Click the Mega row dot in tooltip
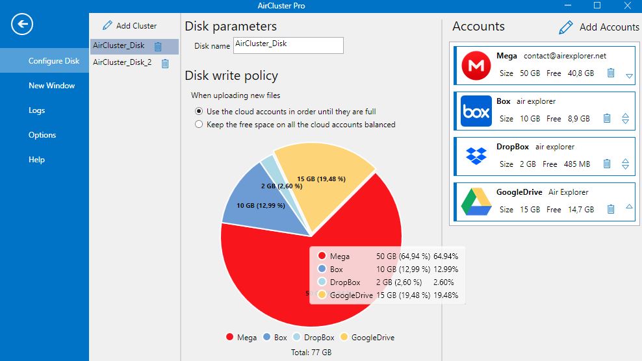 322,256
